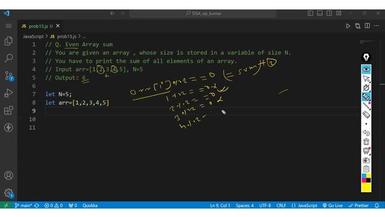385x217 pixels.
Task: Go forward with the navigation arrow
Action: (122, 13)
